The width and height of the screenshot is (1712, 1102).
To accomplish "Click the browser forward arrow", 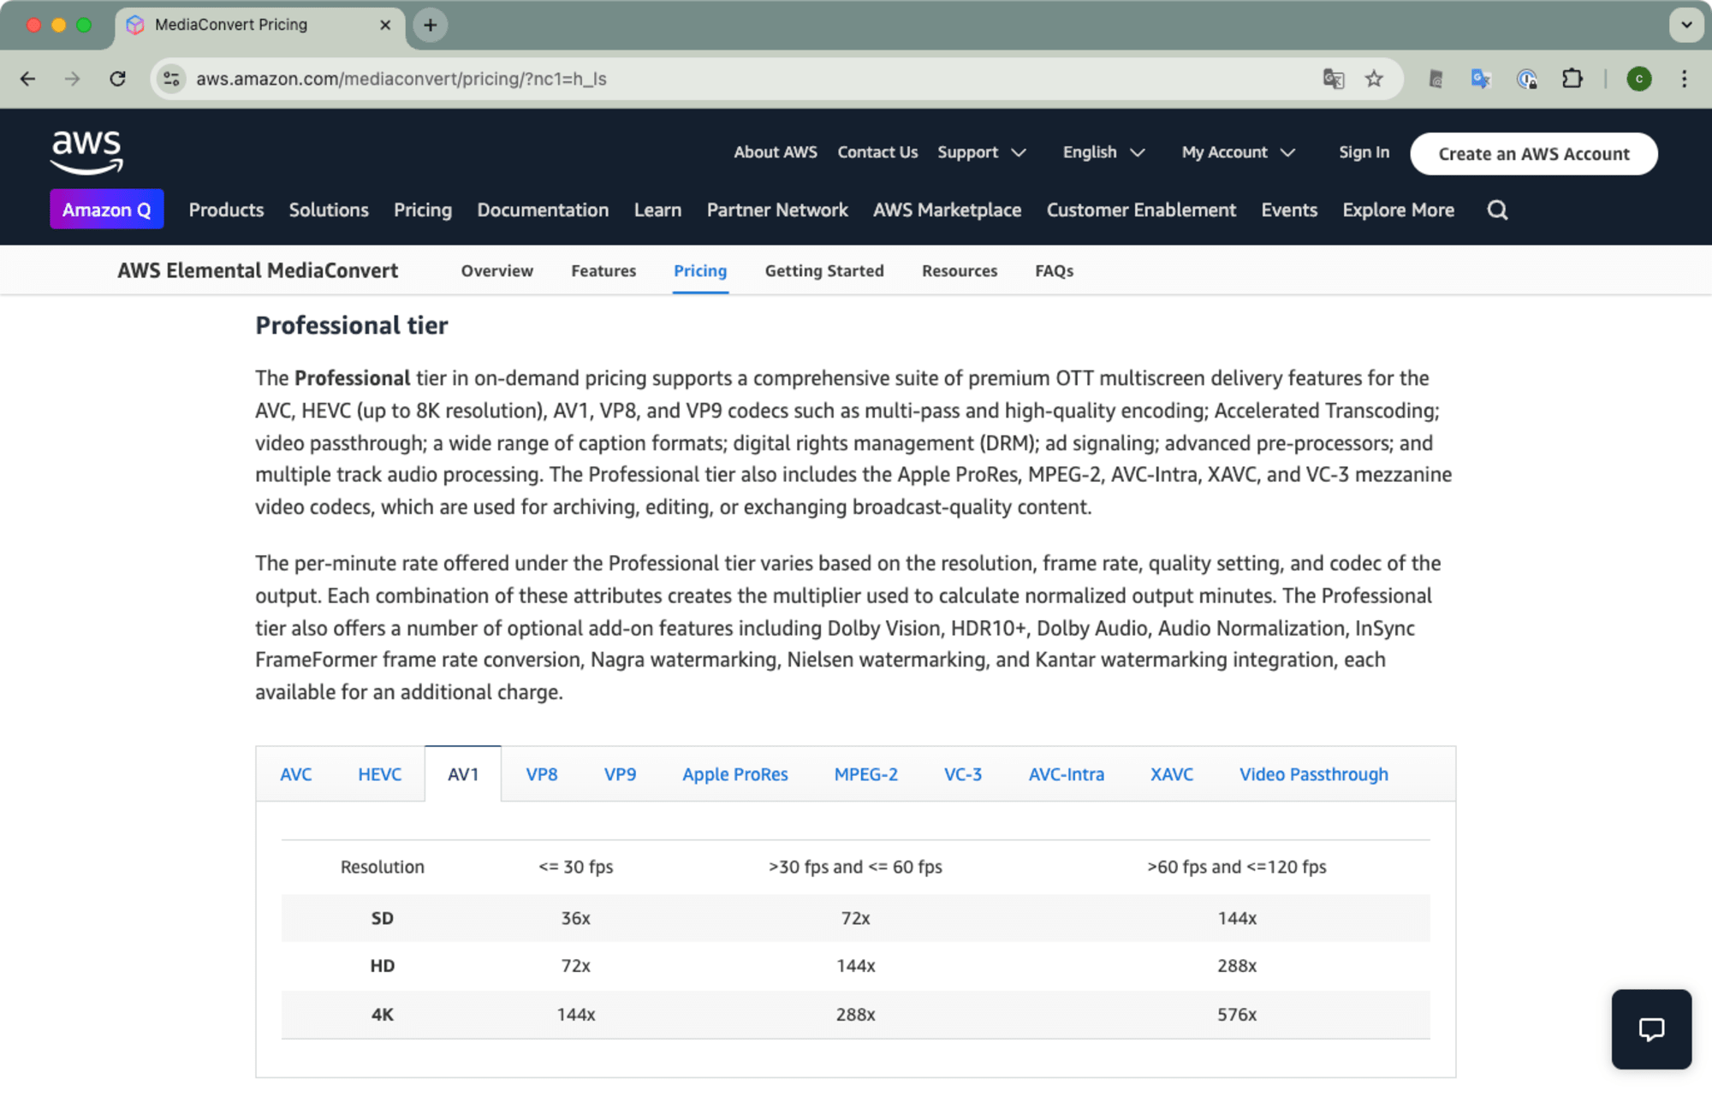I will (x=73, y=79).
